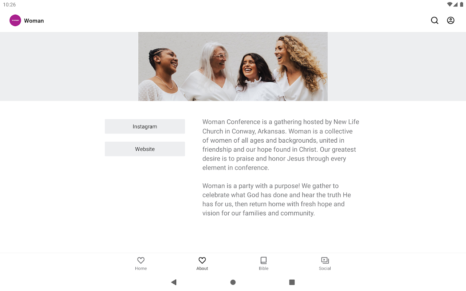Screen dimensions: 466x291
Task: Tap the Wi-Fi status bar icon
Action: pos(450,4)
